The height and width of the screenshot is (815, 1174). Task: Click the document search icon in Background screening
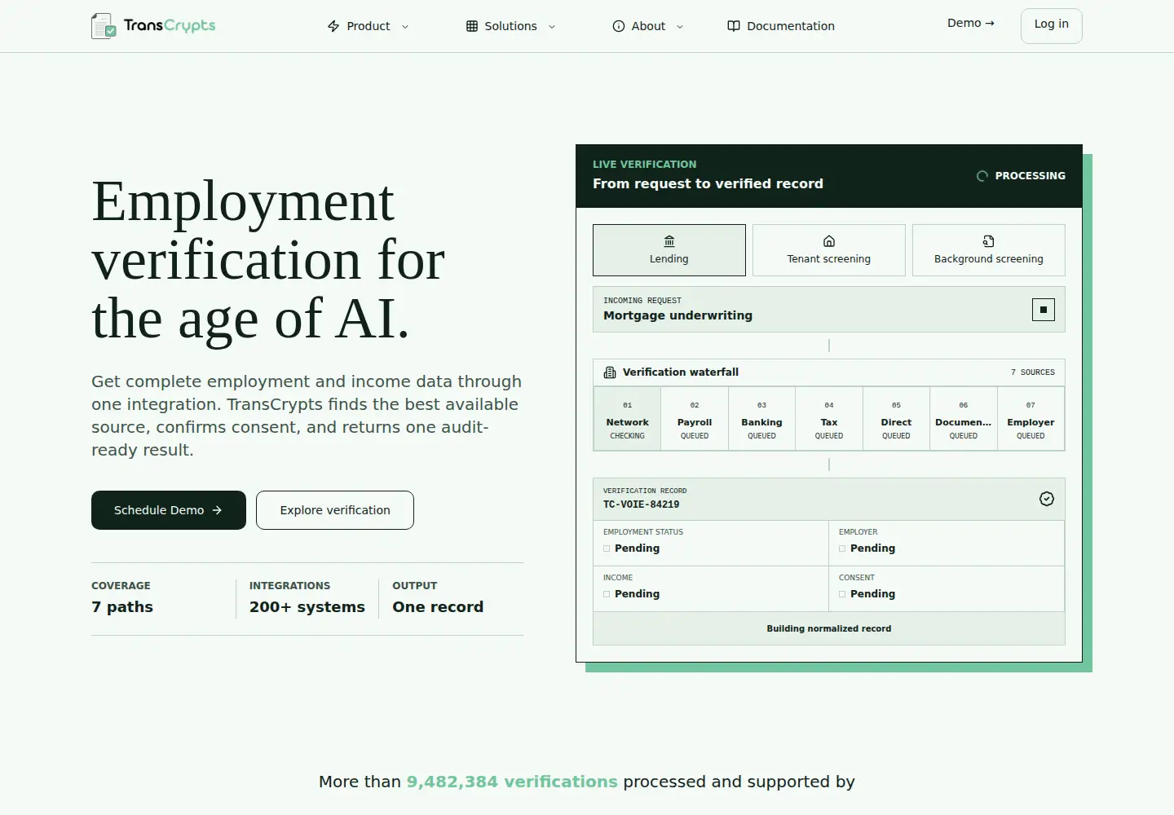click(989, 241)
